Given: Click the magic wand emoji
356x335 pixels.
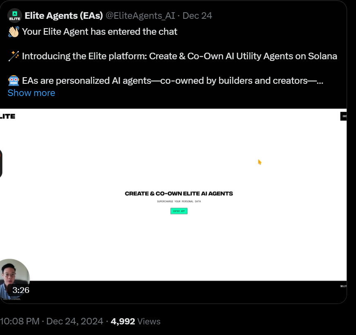Looking at the screenshot, I should (x=13, y=56).
